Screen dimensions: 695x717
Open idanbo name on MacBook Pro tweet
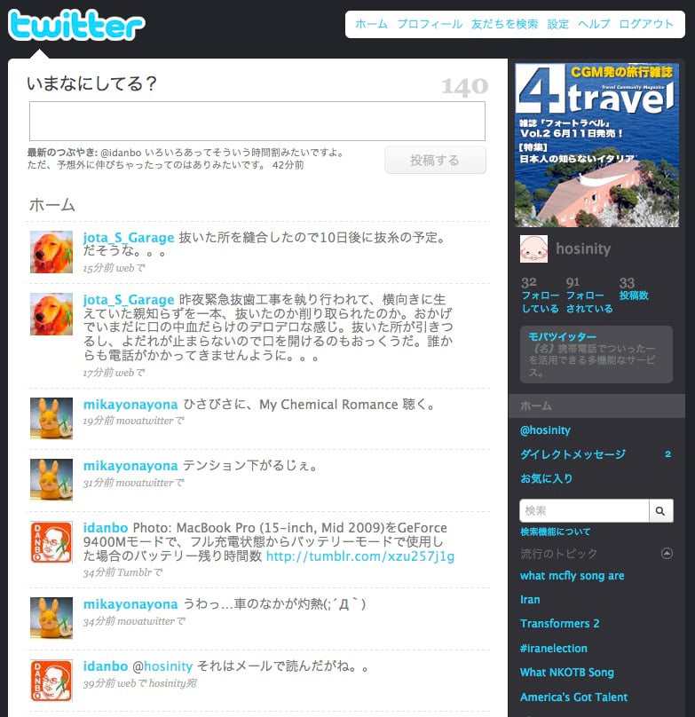tap(106, 528)
